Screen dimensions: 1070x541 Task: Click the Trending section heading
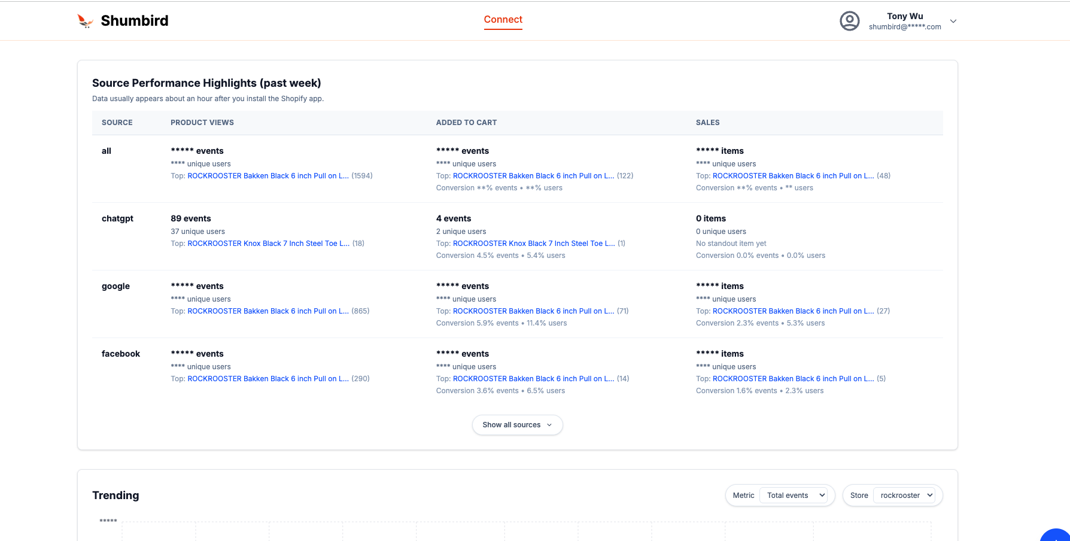tap(115, 495)
